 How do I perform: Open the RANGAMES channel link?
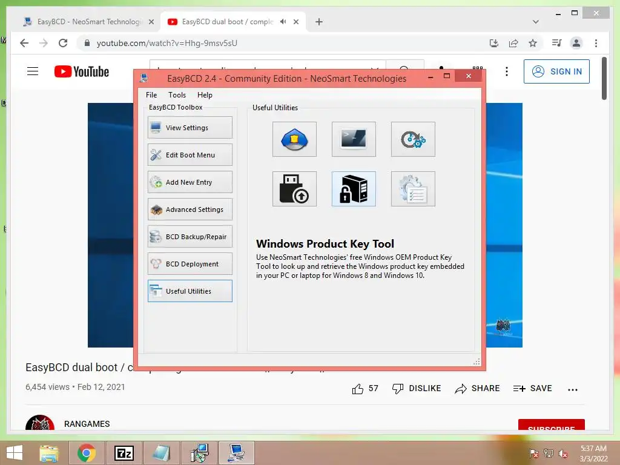[87, 424]
